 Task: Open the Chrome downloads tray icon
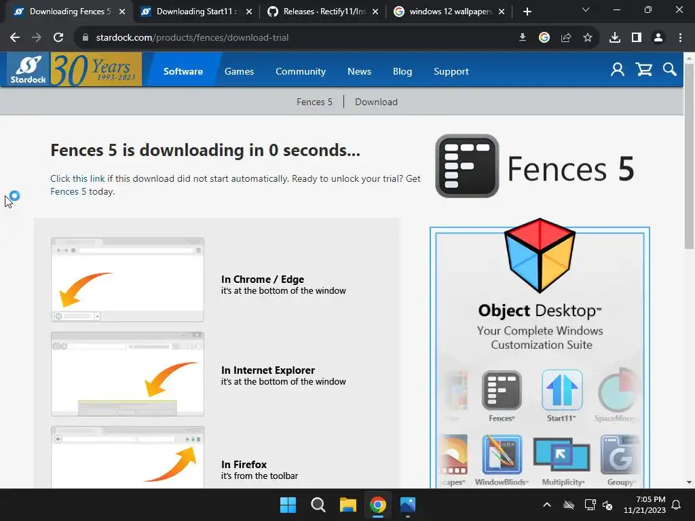615,38
